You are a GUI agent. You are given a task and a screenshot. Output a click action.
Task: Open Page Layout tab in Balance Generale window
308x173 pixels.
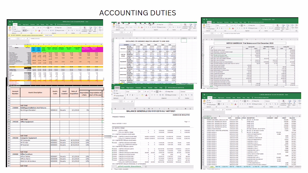pyautogui.click(x=130, y=88)
